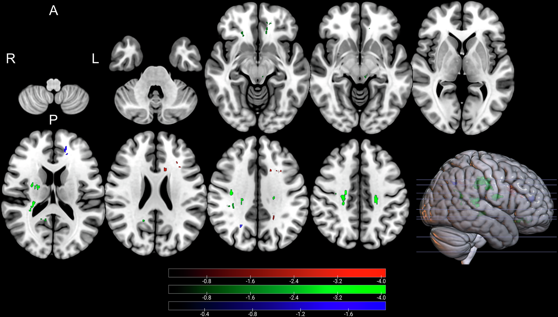The height and width of the screenshot is (317, 558).
Task: Click the blue cluster in frontal lobe slice
Action: [66, 150]
